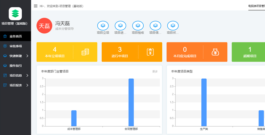Open the 项目立项 shortcut icon

click(103, 25)
